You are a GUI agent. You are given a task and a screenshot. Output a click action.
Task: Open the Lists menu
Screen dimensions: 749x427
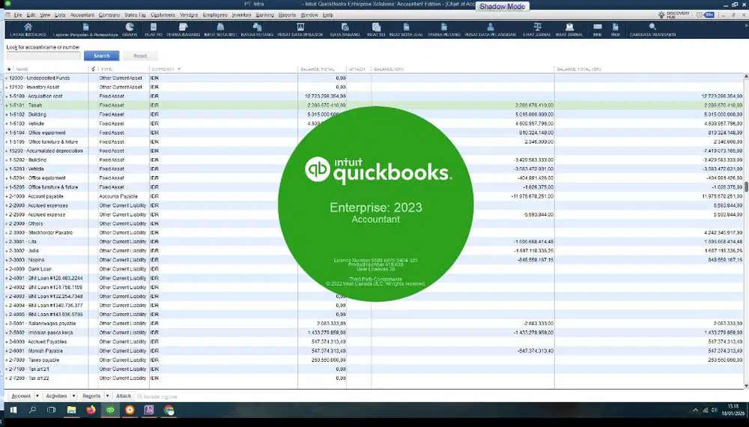pos(60,15)
